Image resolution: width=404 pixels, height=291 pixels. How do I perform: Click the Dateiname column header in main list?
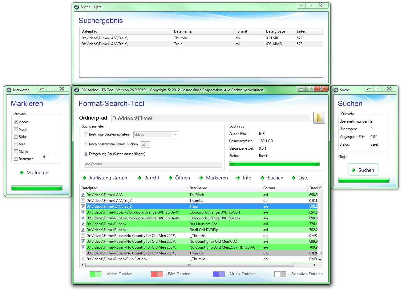(x=198, y=188)
